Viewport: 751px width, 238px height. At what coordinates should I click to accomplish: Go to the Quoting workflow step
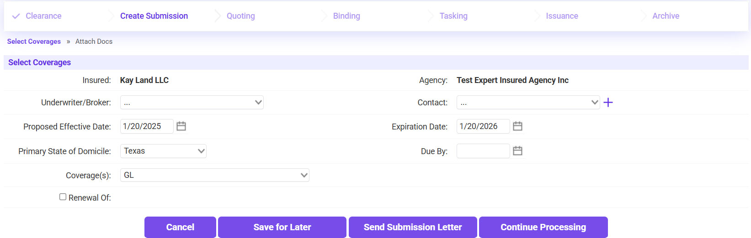point(240,16)
